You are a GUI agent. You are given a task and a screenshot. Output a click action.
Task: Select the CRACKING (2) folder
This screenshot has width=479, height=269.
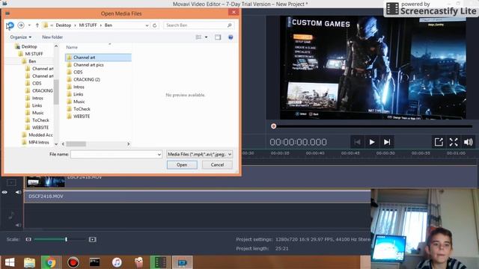click(x=87, y=80)
